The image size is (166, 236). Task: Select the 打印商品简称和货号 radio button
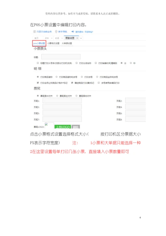pos(56,77)
